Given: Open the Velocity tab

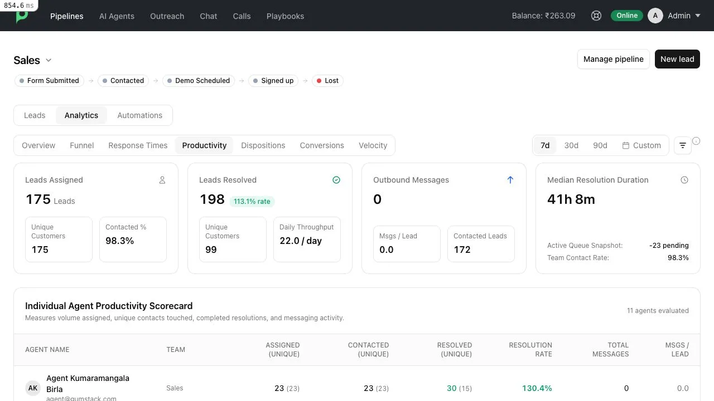Looking at the screenshot, I should (x=373, y=145).
